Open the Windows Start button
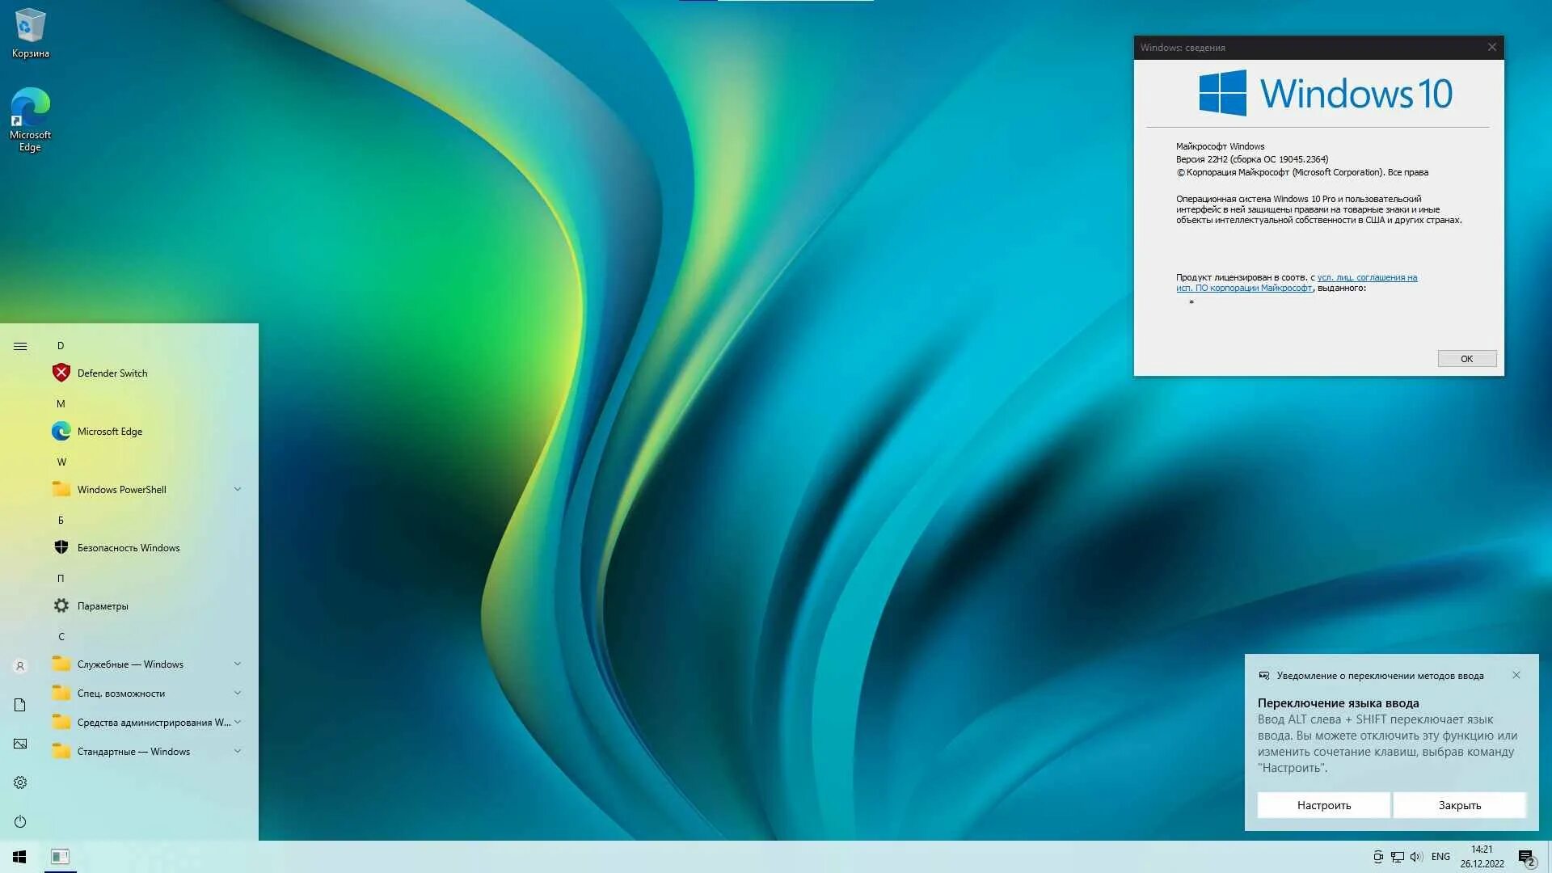 pyautogui.click(x=19, y=857)
